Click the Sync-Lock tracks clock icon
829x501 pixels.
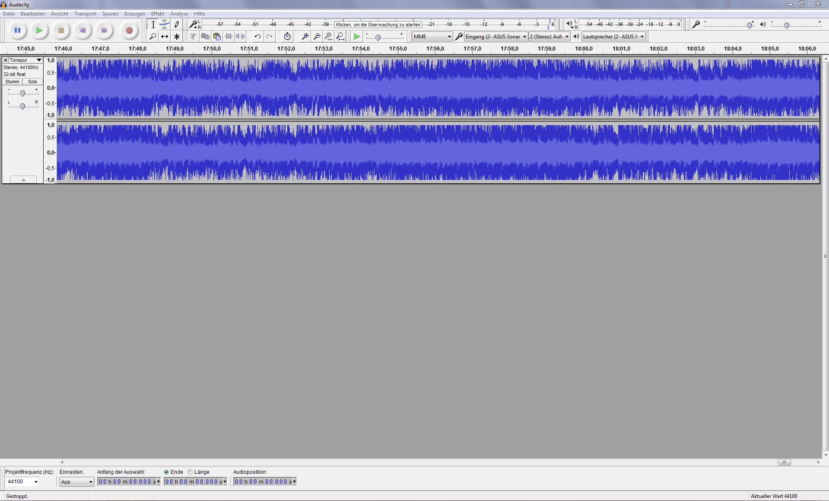(x=287, y=37)
